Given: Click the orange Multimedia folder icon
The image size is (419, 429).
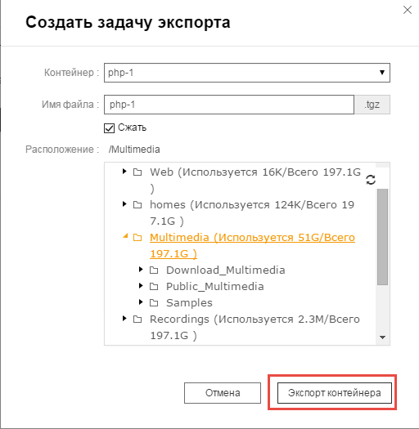Looking at the screenshot, I should (137, 238).
